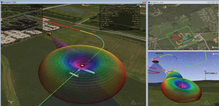Click Cell_Tower_1 label in lower-right 3D view

211,73
